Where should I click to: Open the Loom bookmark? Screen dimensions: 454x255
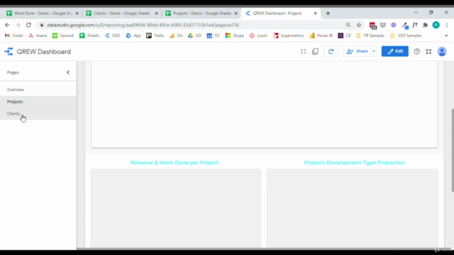point(258,35)
